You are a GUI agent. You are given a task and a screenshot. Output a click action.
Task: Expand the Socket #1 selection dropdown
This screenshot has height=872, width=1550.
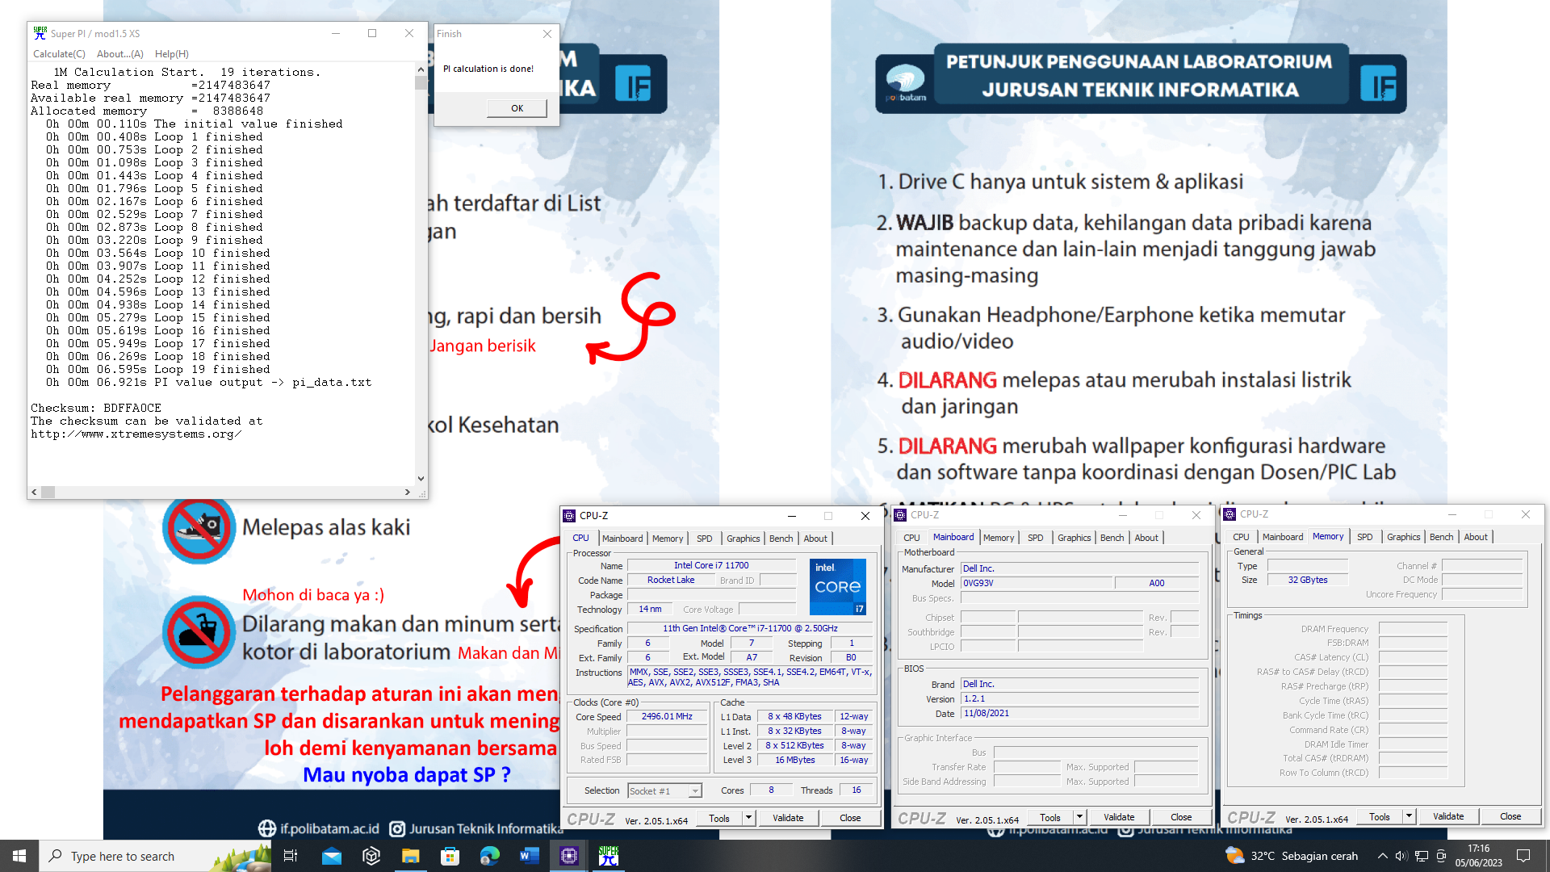pos(695,791)
